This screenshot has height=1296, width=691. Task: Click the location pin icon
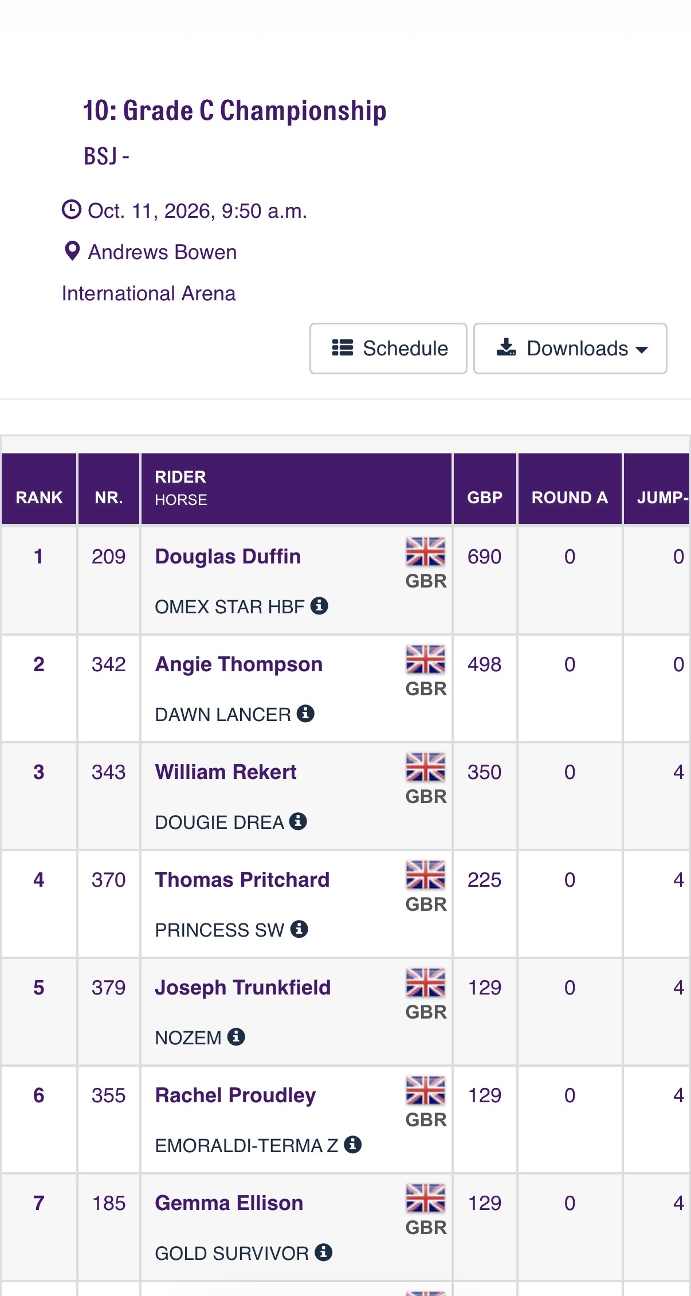coord(72,251)
